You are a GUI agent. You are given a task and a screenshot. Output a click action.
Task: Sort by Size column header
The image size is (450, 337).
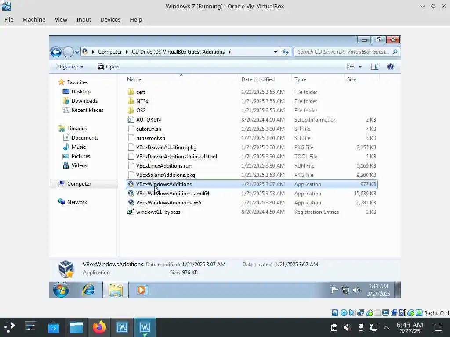click(352, 79)
